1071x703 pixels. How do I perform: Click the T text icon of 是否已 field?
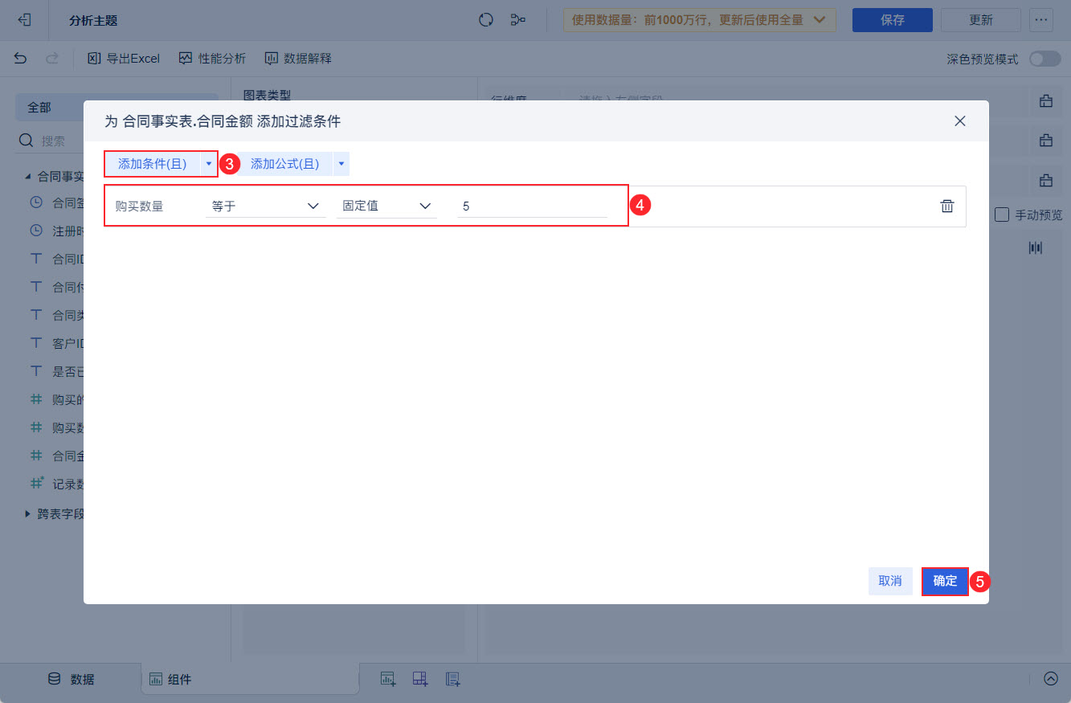pyautogui.click(x=36, y=371)
